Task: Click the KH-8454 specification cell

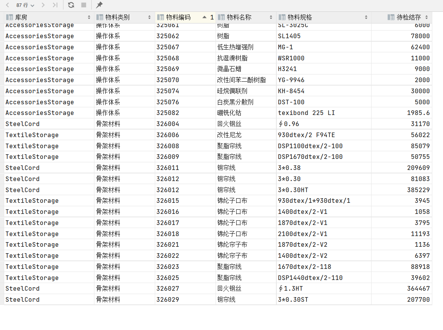Action: (x=324, y=91)
